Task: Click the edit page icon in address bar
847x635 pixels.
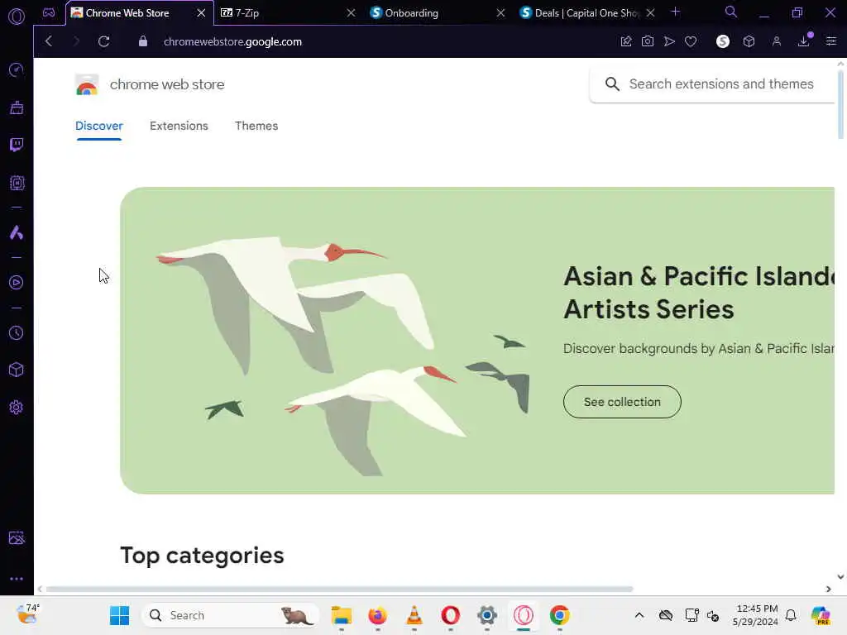Action: (626, 41)
